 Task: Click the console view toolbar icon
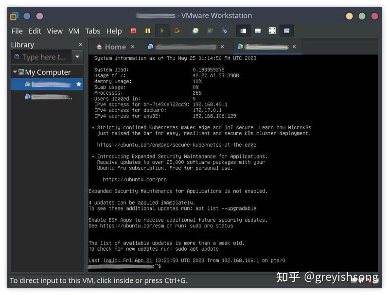click(x=286, y=31)
